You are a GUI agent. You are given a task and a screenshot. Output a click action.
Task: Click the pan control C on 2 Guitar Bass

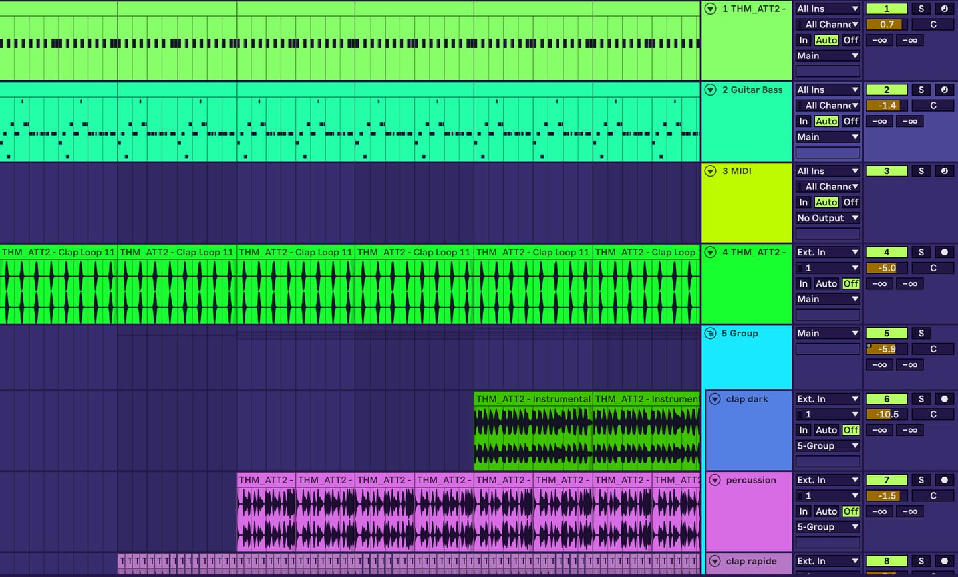933,106
